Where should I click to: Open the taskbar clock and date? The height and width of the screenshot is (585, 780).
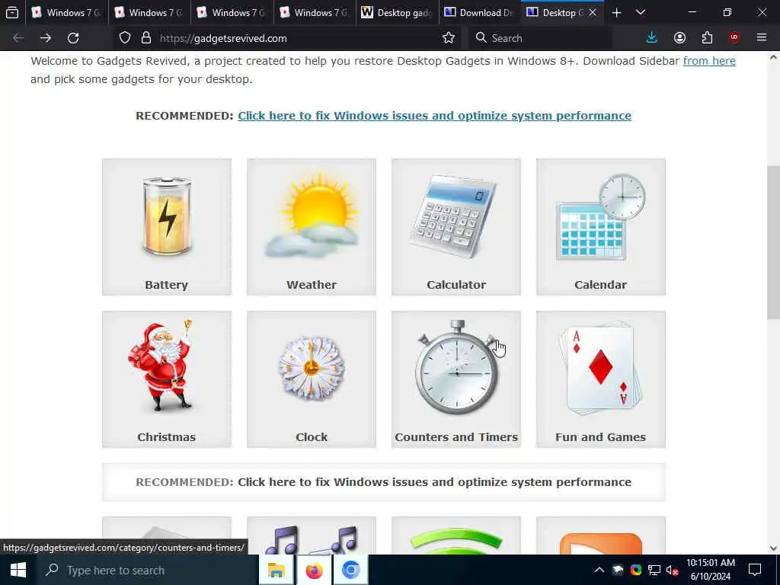tap(711, 570)
